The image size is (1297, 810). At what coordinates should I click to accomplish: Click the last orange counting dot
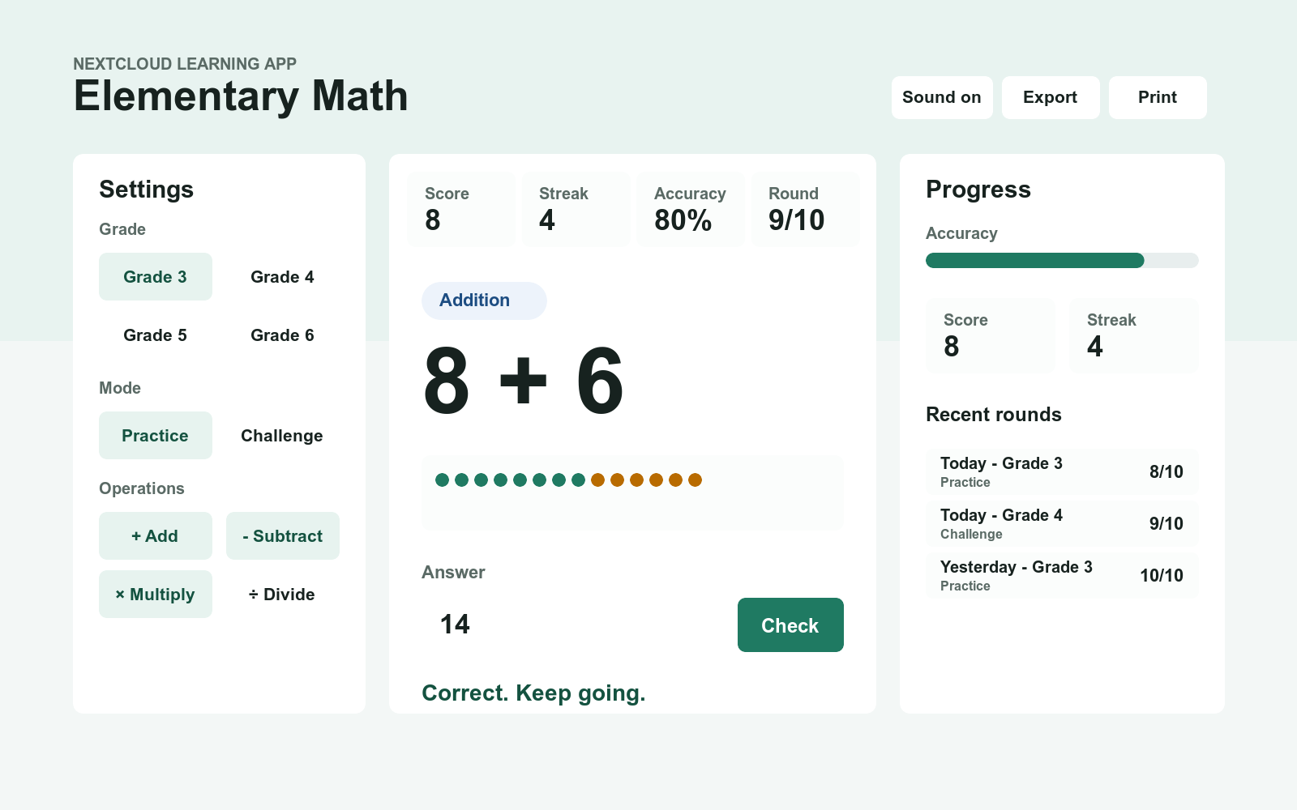click(x=695, y=480)
